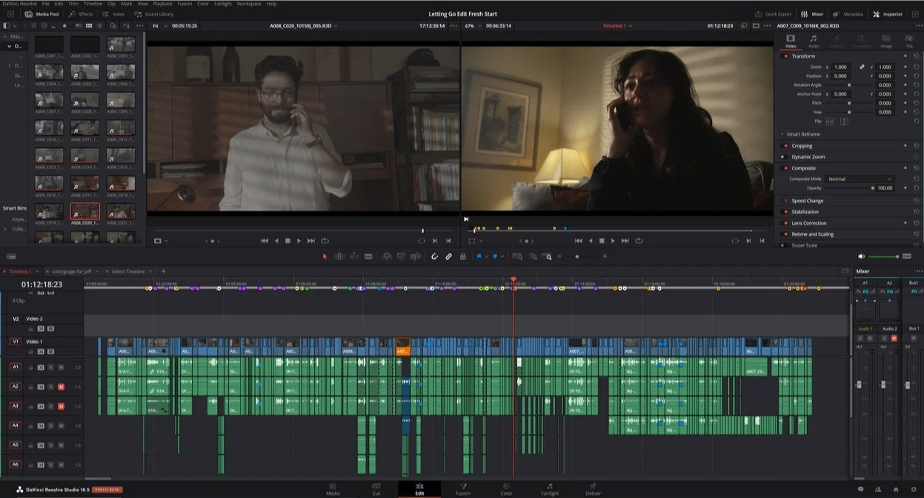Screen dimensions: 924x498
Task: Open the Composite Mode dropdown
Action: (860, 179)
